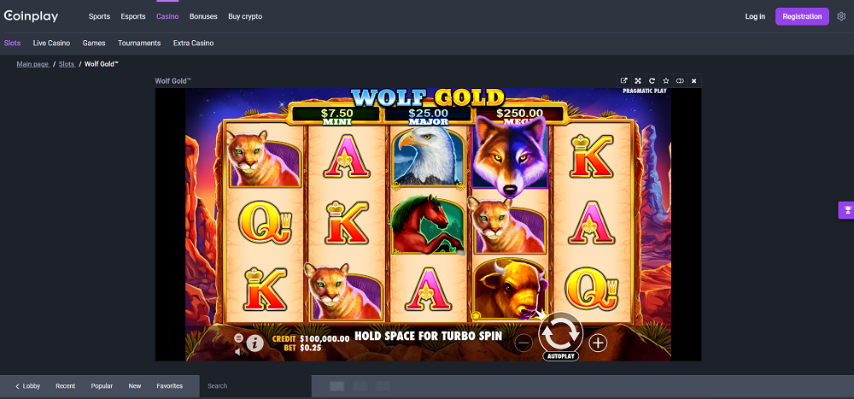The image size is (854, 399).
Task: Decrease the bet with the minus button
Action: 524,343
